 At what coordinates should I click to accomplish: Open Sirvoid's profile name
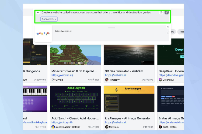tap(59, 80)
